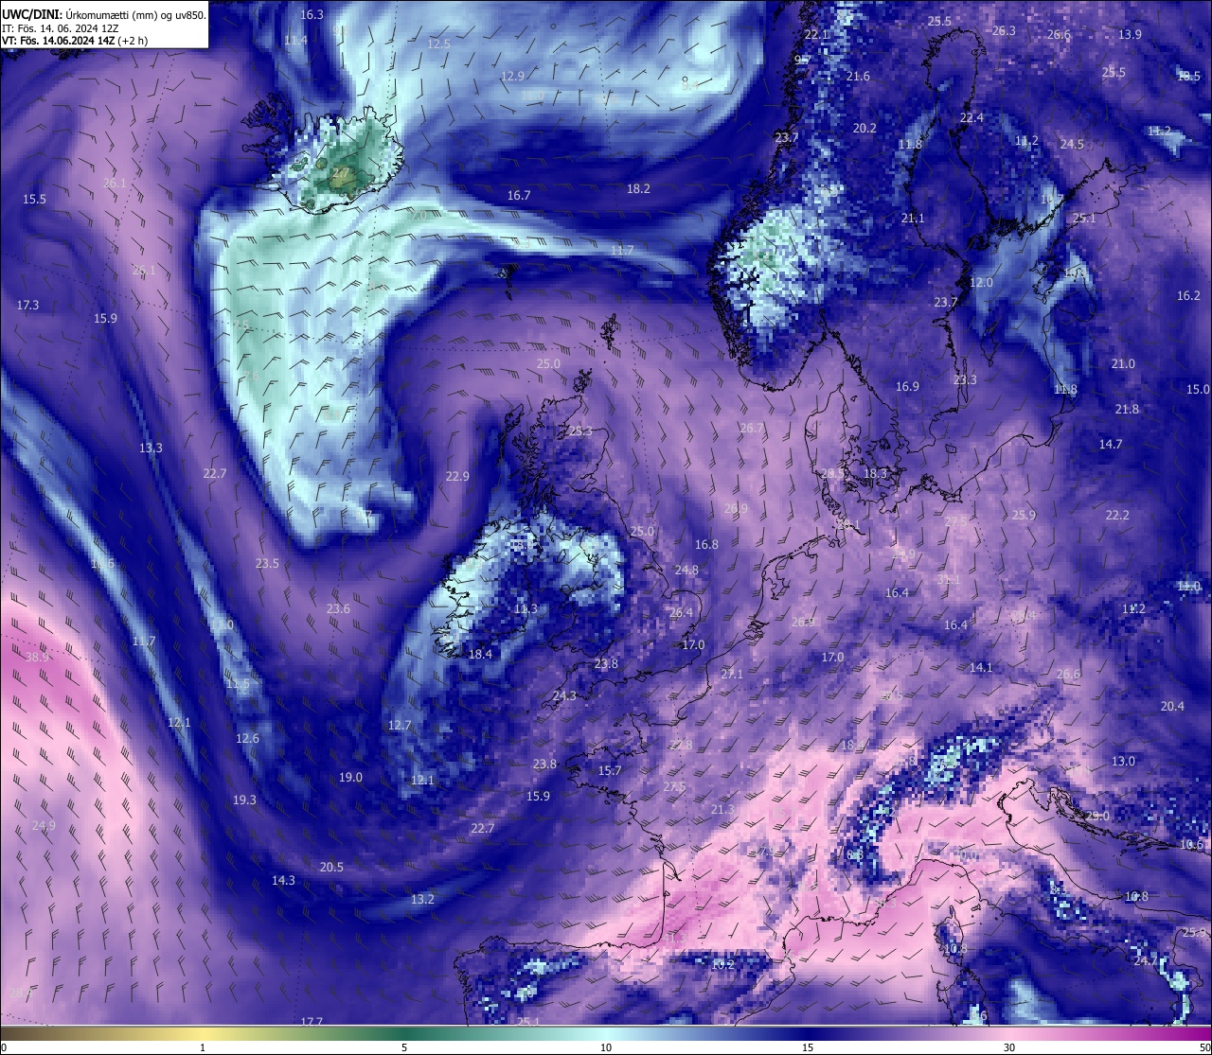
Task: Select the 24.5 value on the map
Action: pos(1072,145)
